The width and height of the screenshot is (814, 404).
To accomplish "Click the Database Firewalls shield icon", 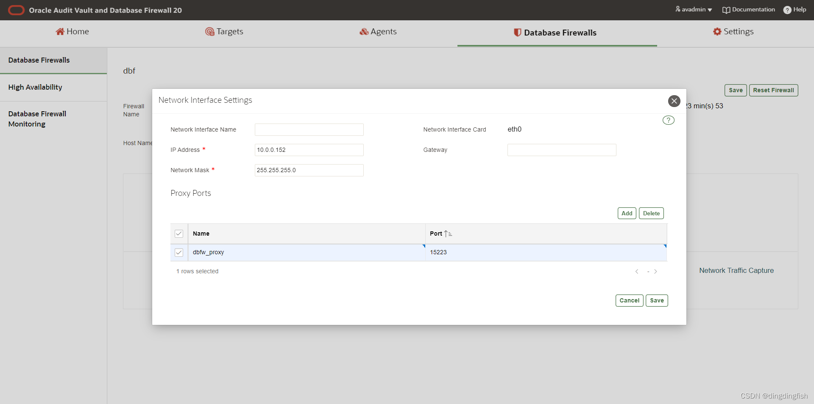I will click(x=517, y=33).
